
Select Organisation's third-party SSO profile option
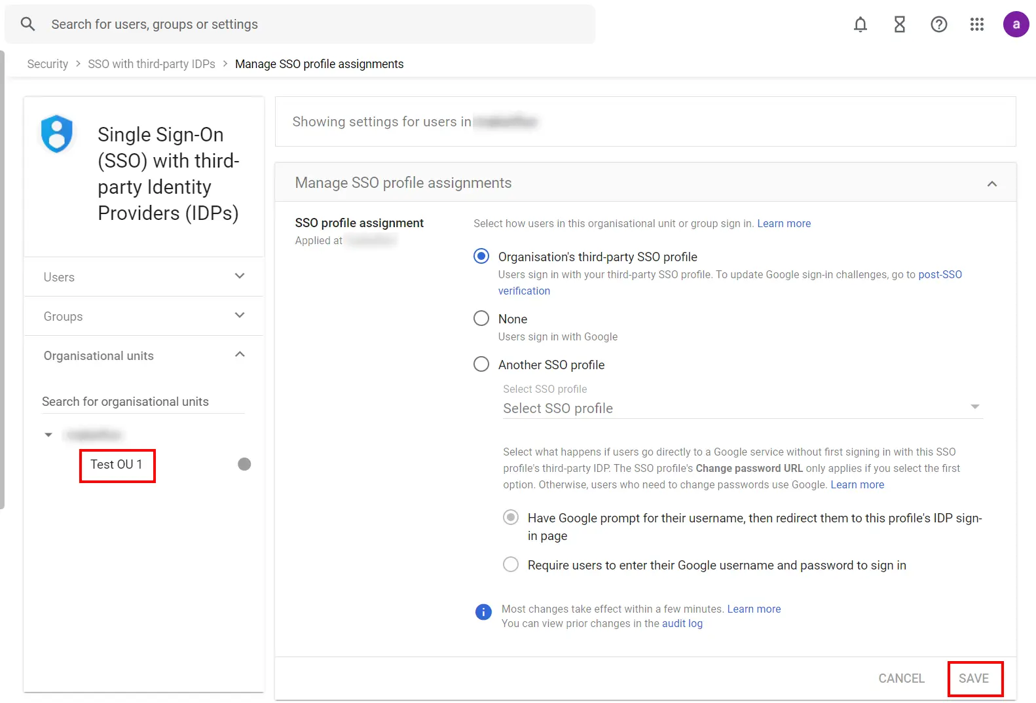tap(481, 256)
